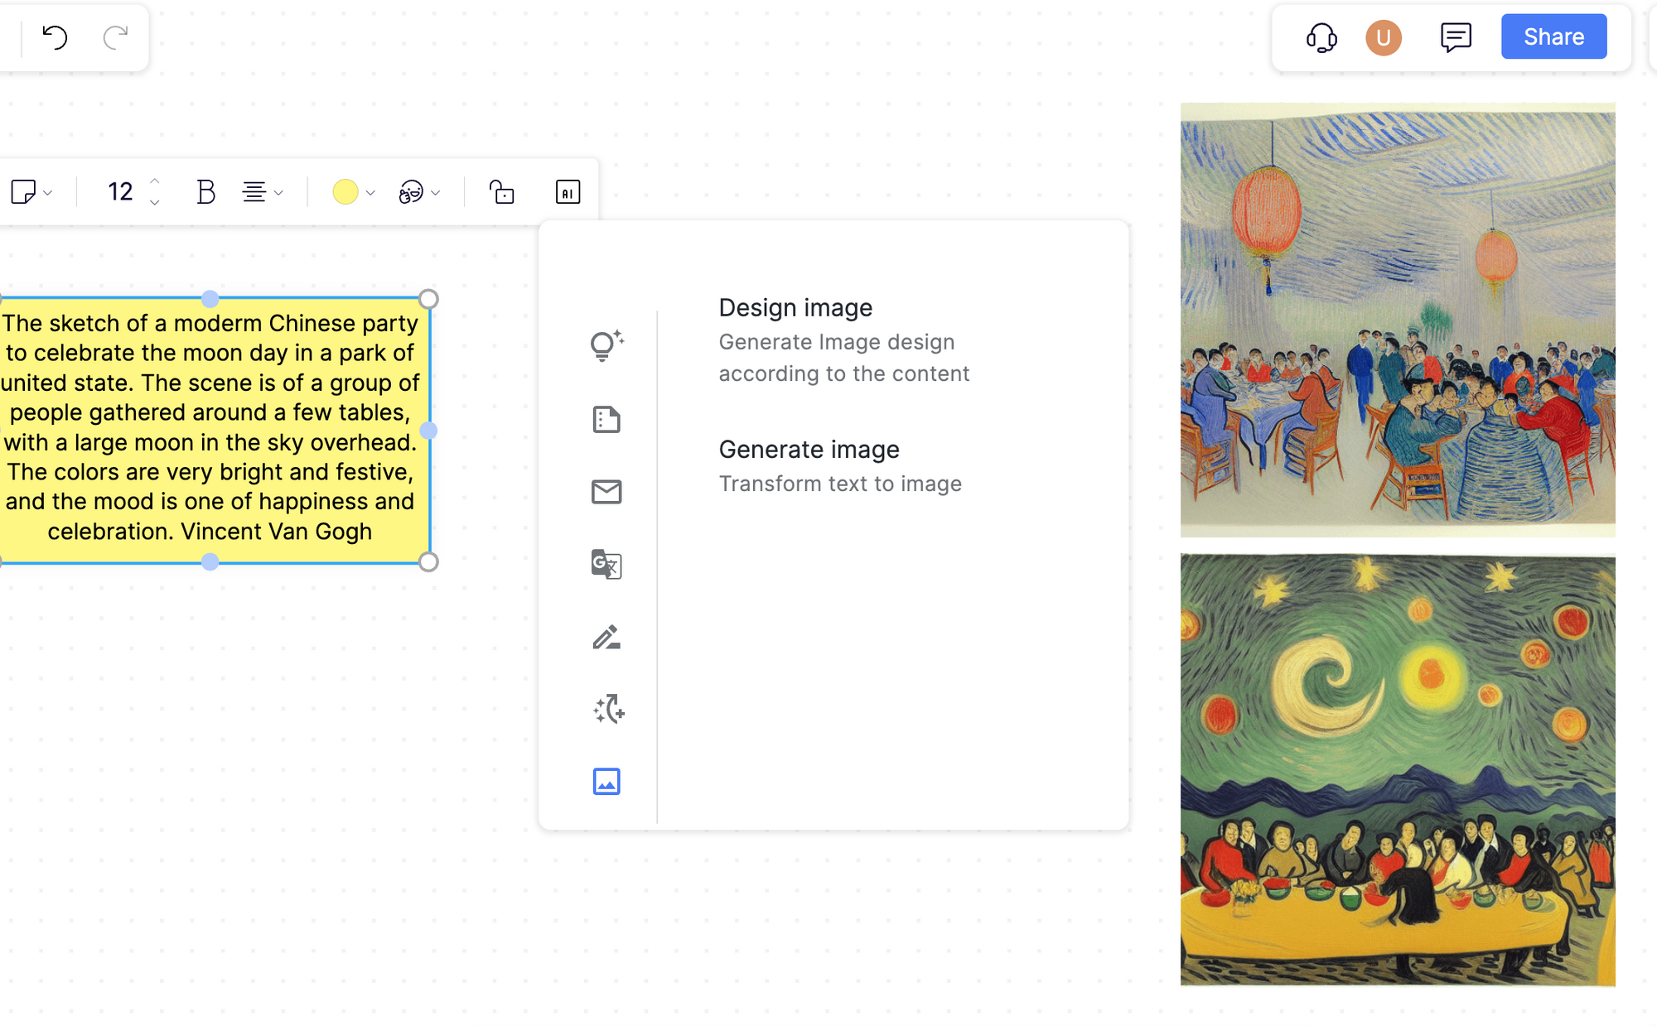Expand the text alignment dropdown arrow
The height and width of the screenshot is (1026, 1657).
click(x=279, y=193)
